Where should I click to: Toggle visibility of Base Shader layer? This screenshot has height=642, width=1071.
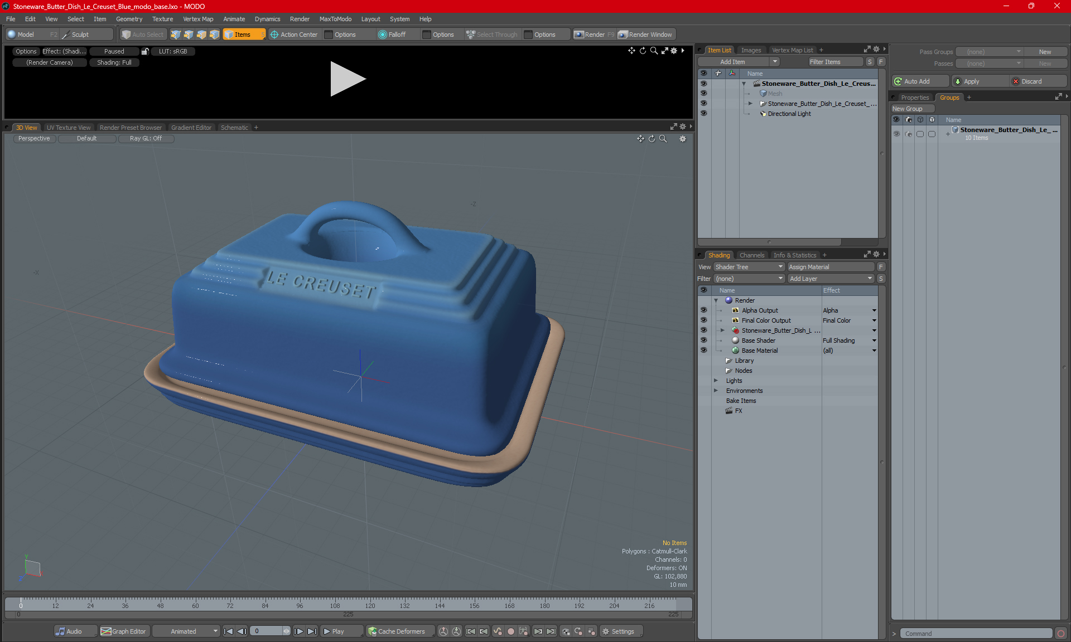coord(703,341)
